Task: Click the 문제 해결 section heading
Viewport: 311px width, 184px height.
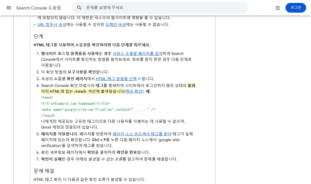Action: (x=44, y=171)
